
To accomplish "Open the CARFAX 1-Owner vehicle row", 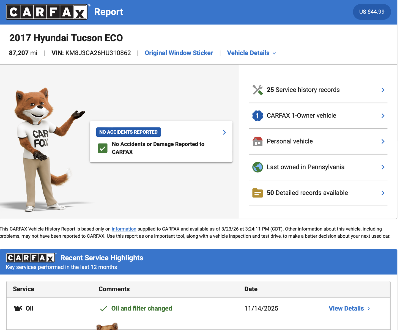I will (301, 116).
